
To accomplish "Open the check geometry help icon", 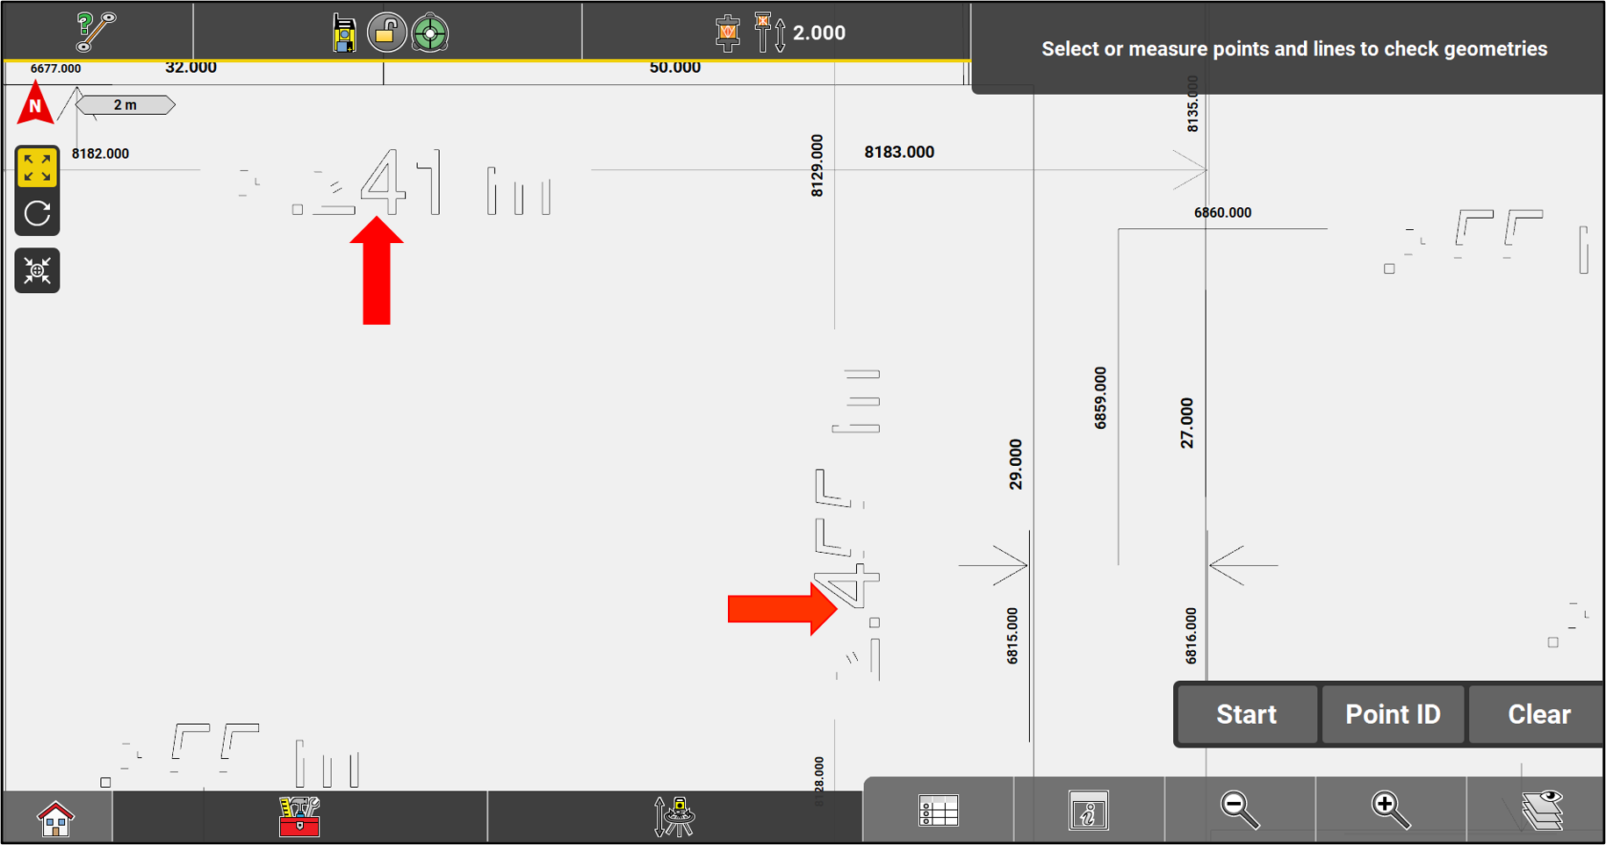I will pyautogui.click(x=95, y=32).
